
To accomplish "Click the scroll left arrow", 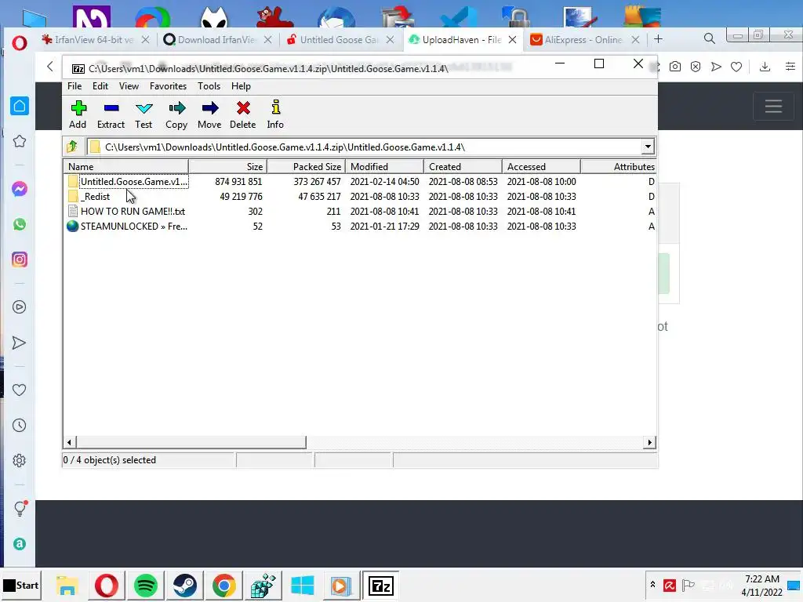I will pos(70,442).
